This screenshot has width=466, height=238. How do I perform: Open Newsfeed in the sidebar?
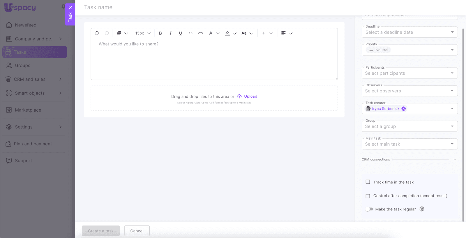(26, 25)
